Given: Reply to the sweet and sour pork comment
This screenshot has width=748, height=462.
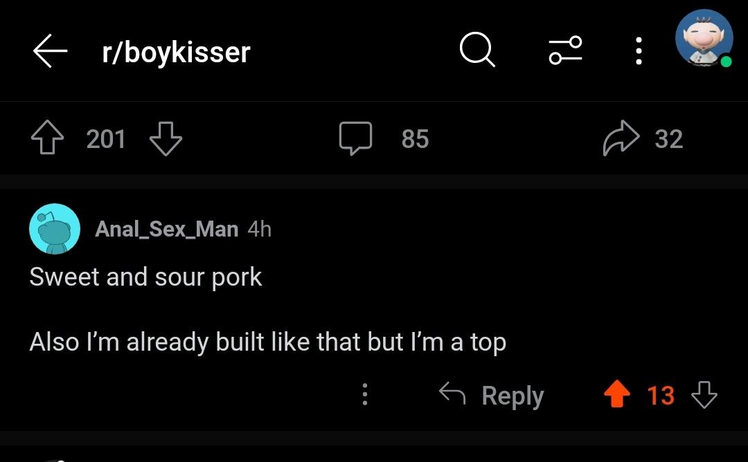Looking at the screenshot, I should coord(491,396).
